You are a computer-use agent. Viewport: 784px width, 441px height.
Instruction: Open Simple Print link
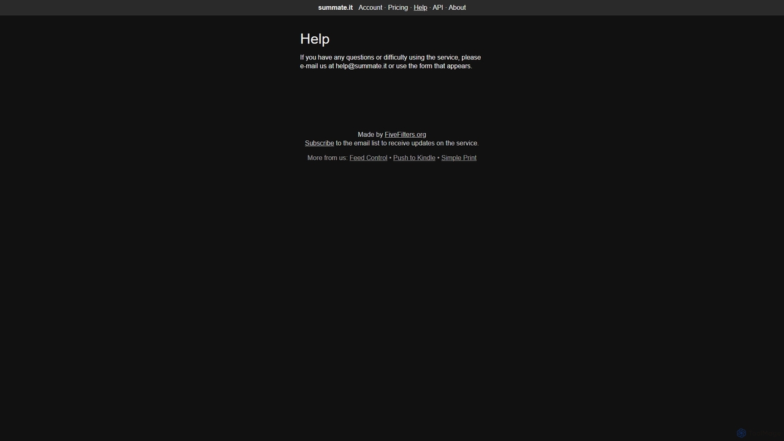point(459,158)
